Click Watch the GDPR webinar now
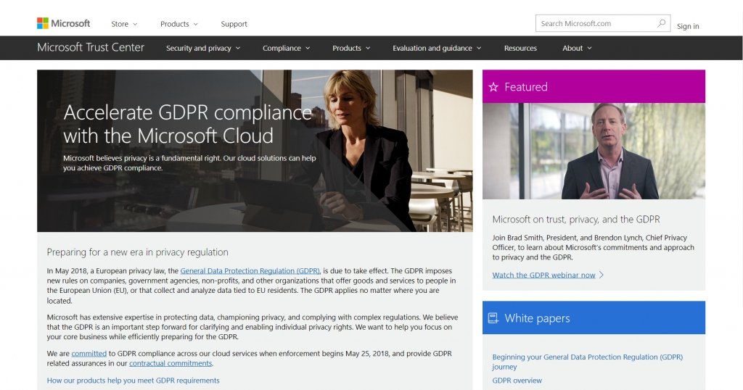 point(543,275)
